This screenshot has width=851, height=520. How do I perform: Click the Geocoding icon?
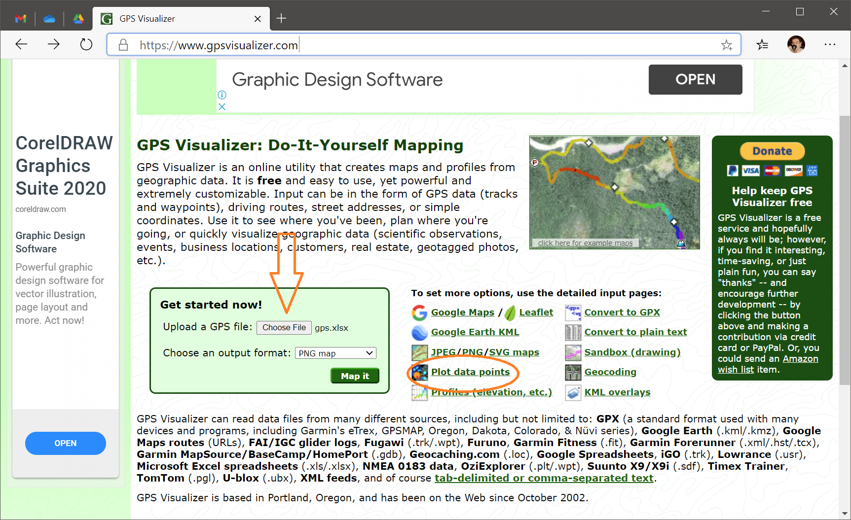[573, 373]
